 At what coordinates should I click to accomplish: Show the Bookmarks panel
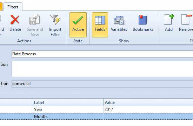coord(143,23)
